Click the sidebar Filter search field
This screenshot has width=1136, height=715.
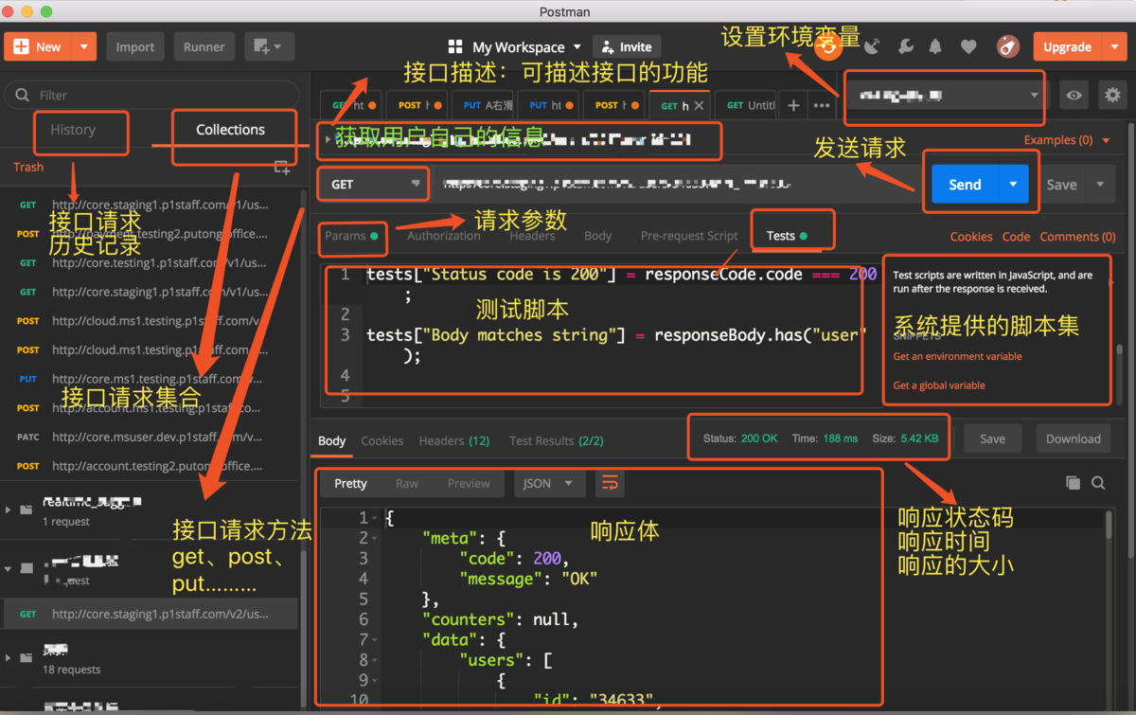pos(151,95)
